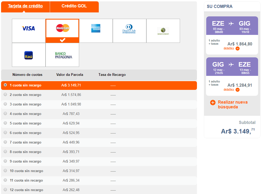Select the Itaú bank logo
The image size is (261, 194).
point(29,55)
